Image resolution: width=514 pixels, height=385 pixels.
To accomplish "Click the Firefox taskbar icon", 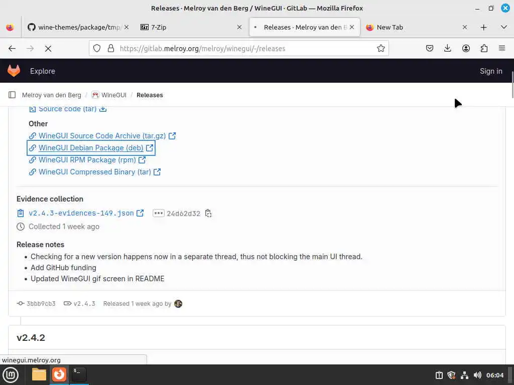I will click(59, 374).
